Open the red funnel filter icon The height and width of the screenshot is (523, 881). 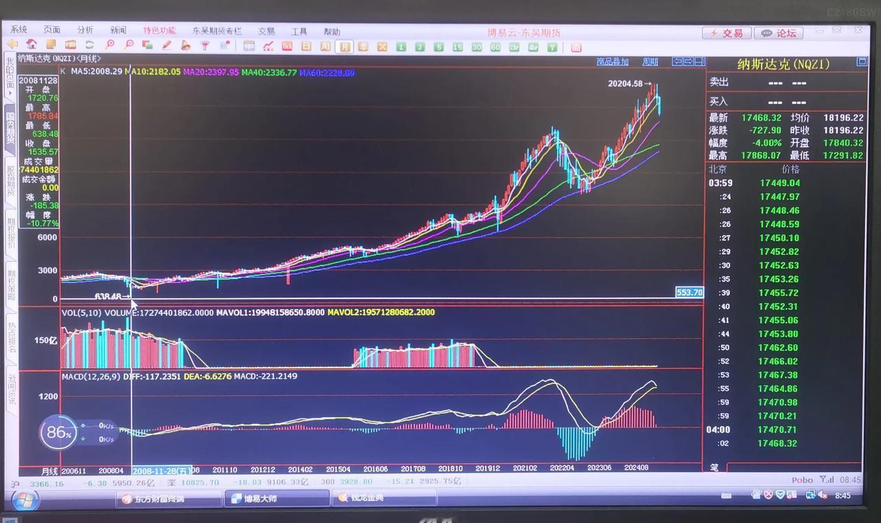(204, 45)
